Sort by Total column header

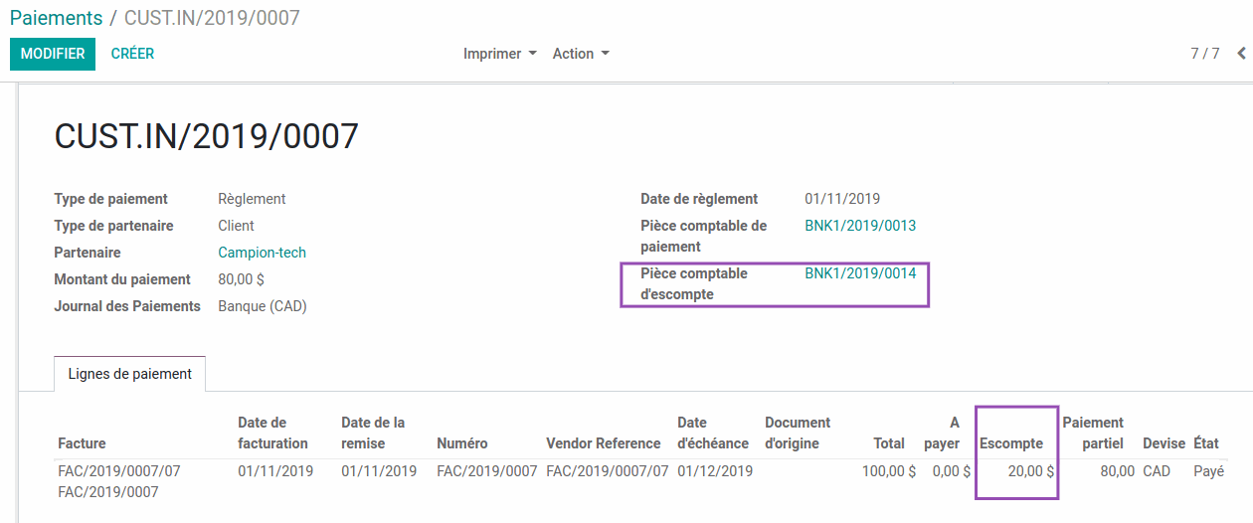889,443
